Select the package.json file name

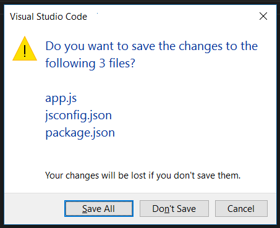(80, 133)
